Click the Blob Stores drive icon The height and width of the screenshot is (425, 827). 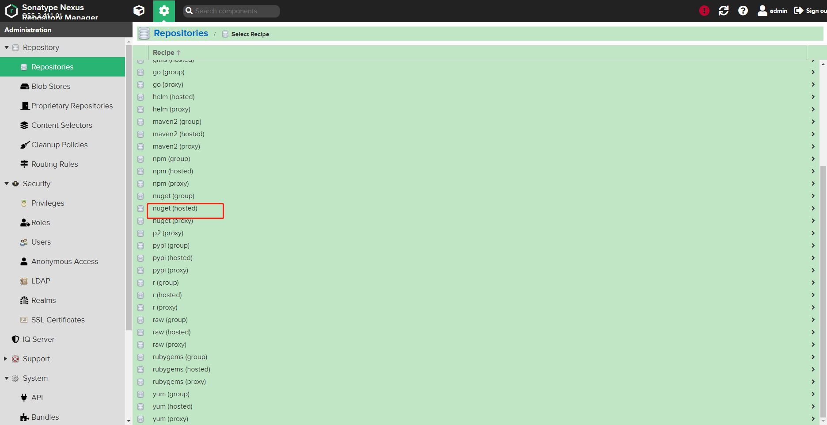[25, 86]
